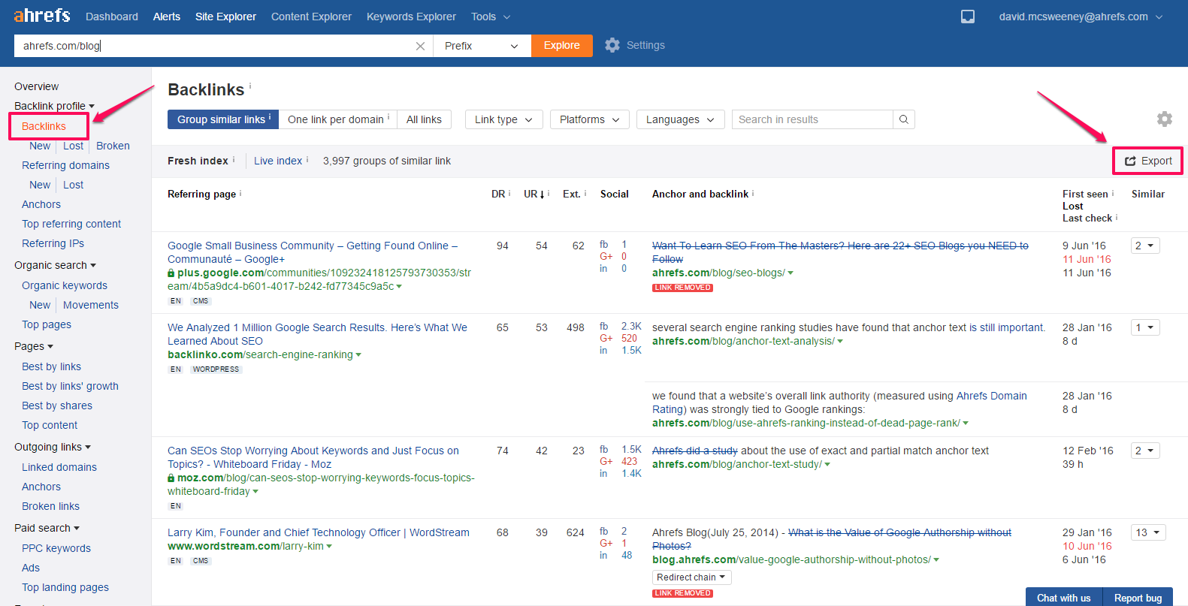Open Ads report in sidebar
The width and height of the screenshot is (1188, 606).
coord(31,568)
